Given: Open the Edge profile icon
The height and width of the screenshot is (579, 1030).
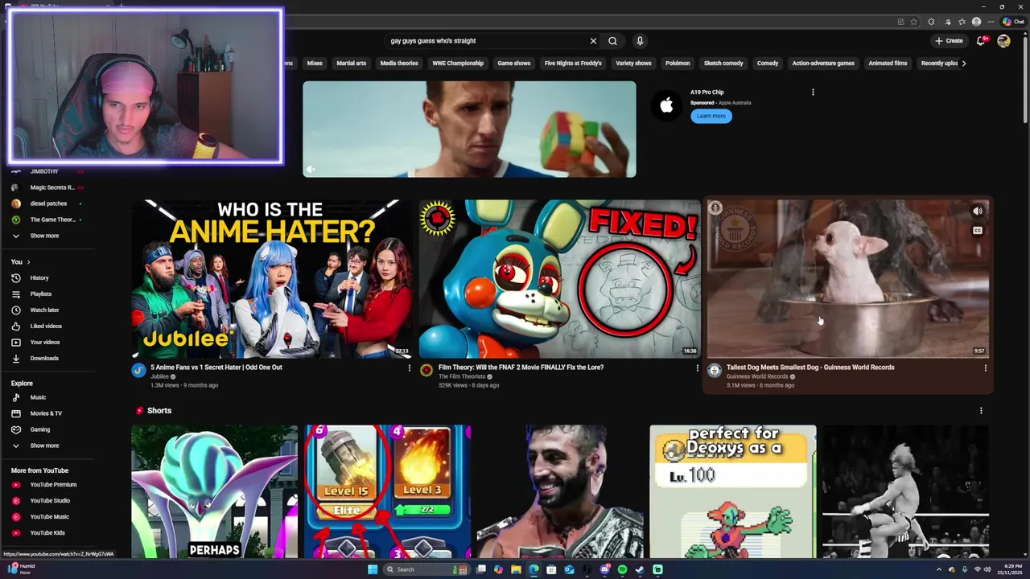Looking at the screenshot, I should pyautogui.click(x=976, y=22).
